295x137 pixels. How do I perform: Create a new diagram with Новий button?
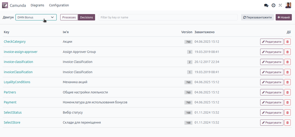click(x=284, y=17)
